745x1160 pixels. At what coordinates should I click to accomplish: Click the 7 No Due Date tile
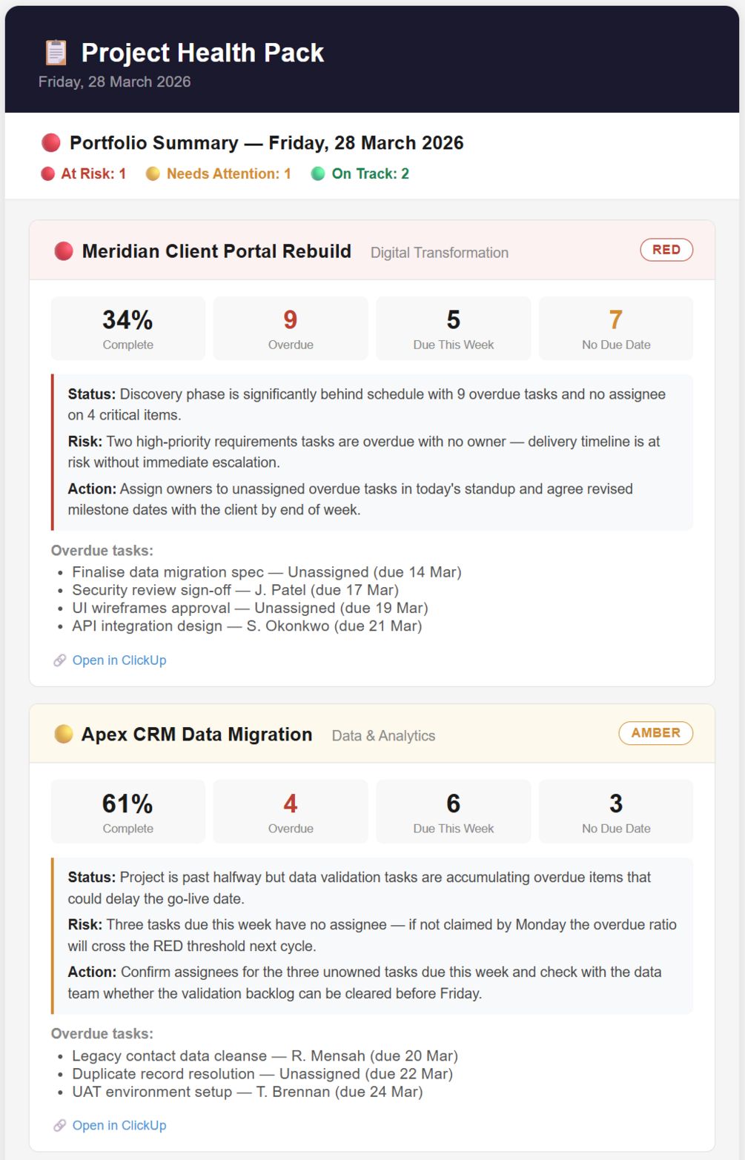[x=615, y=328]
